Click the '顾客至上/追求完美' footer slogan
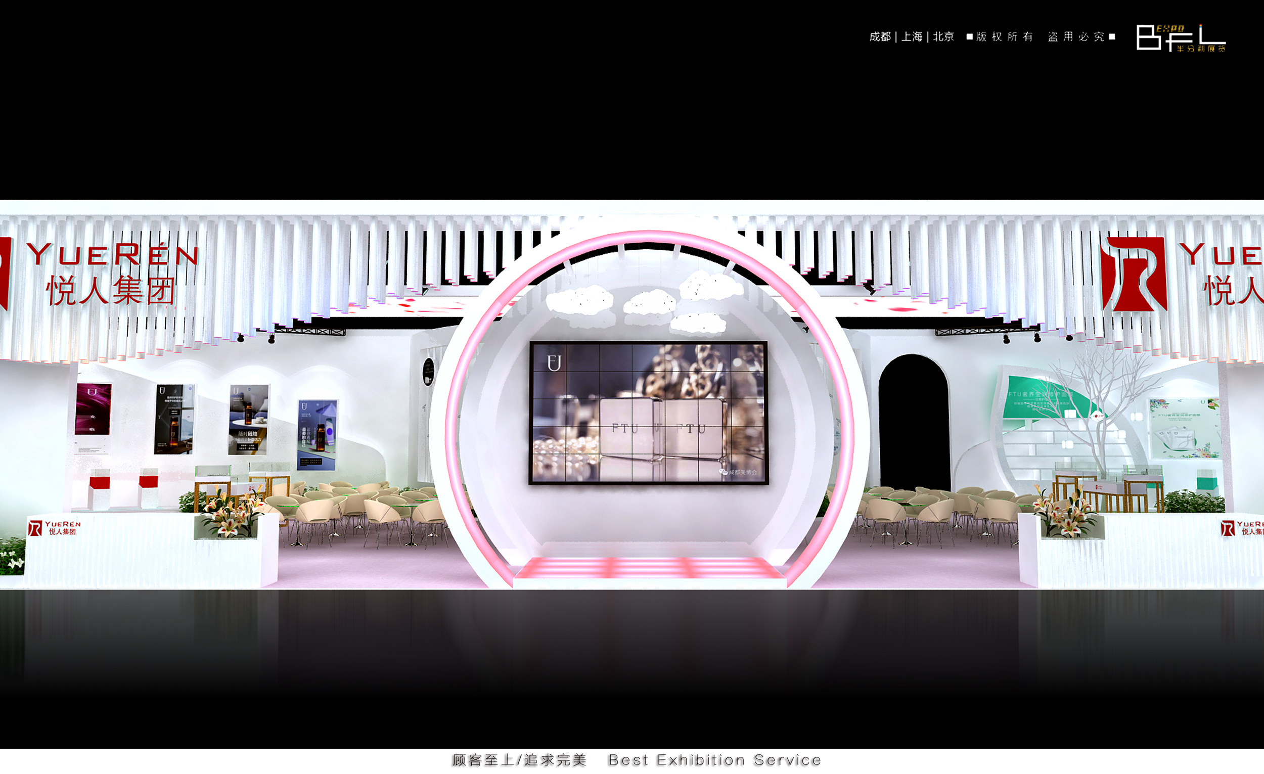This screenshot has width=1264, height=774. click(519, 760)
